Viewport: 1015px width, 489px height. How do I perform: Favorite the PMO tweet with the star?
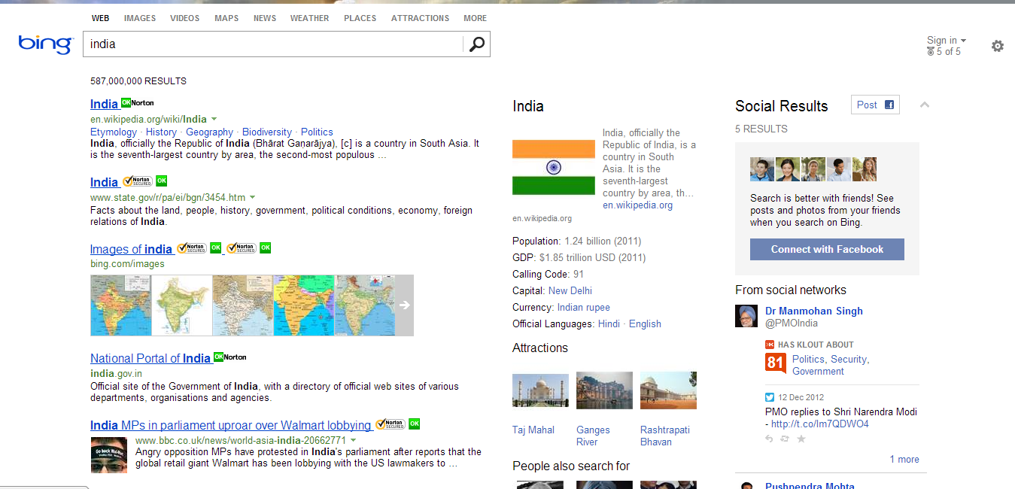click(x=801, y=439)
